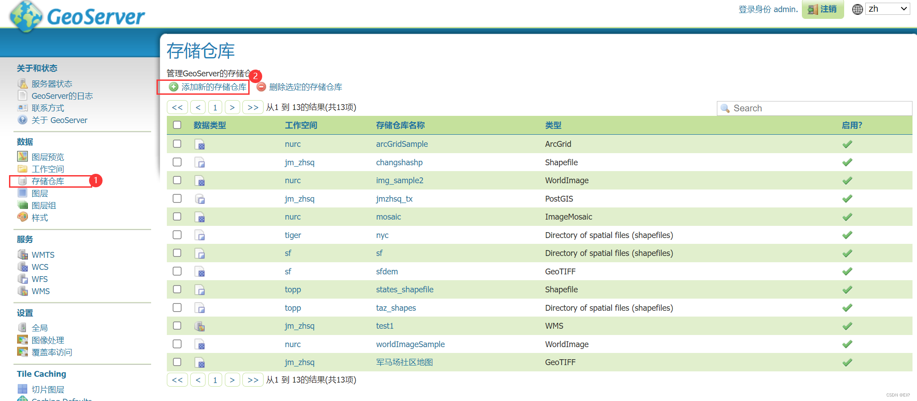Screen dimensions: 917x401
Task: Toggle the select-all checkbox in table header
Action: point(177,125)
